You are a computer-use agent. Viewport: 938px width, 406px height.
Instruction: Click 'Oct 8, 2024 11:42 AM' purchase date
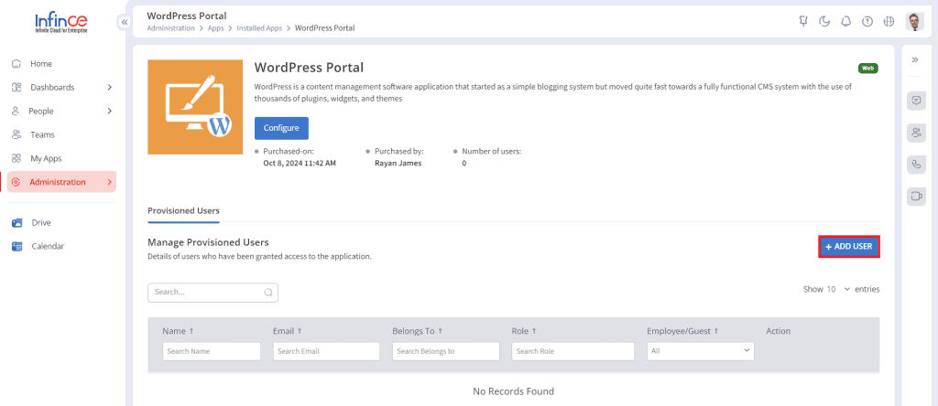click(x=300, y=163)
